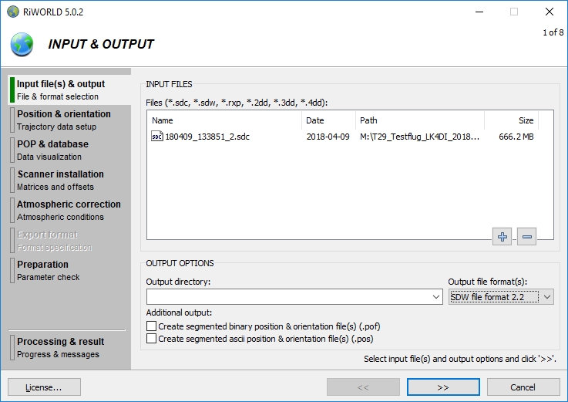Close the RiWORLD window
This screenshot has height=402, width=568.
click(x=550, y=12)
